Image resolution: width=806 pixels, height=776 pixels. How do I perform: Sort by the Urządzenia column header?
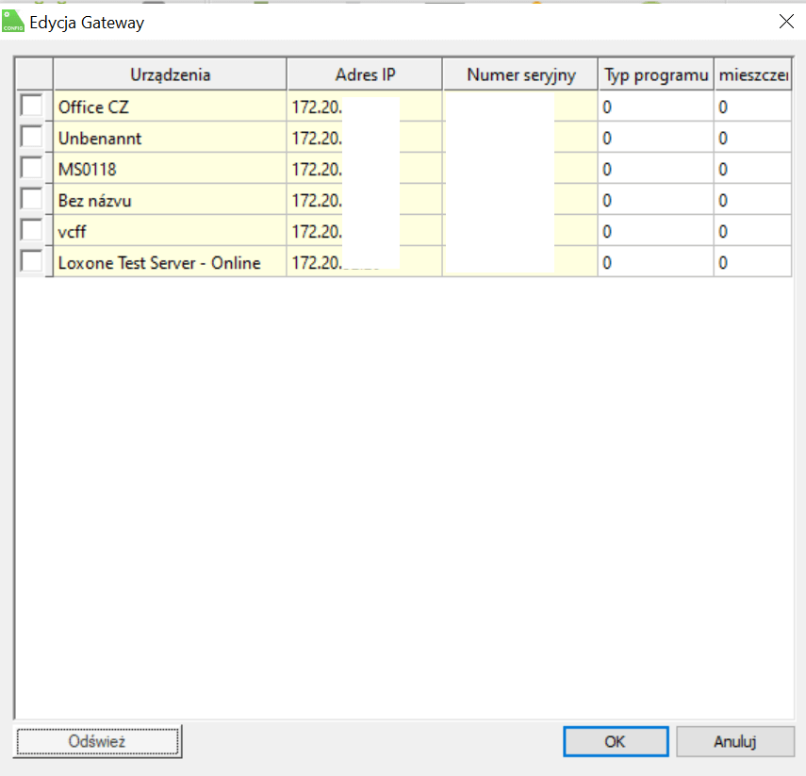[x=170, y=74]
